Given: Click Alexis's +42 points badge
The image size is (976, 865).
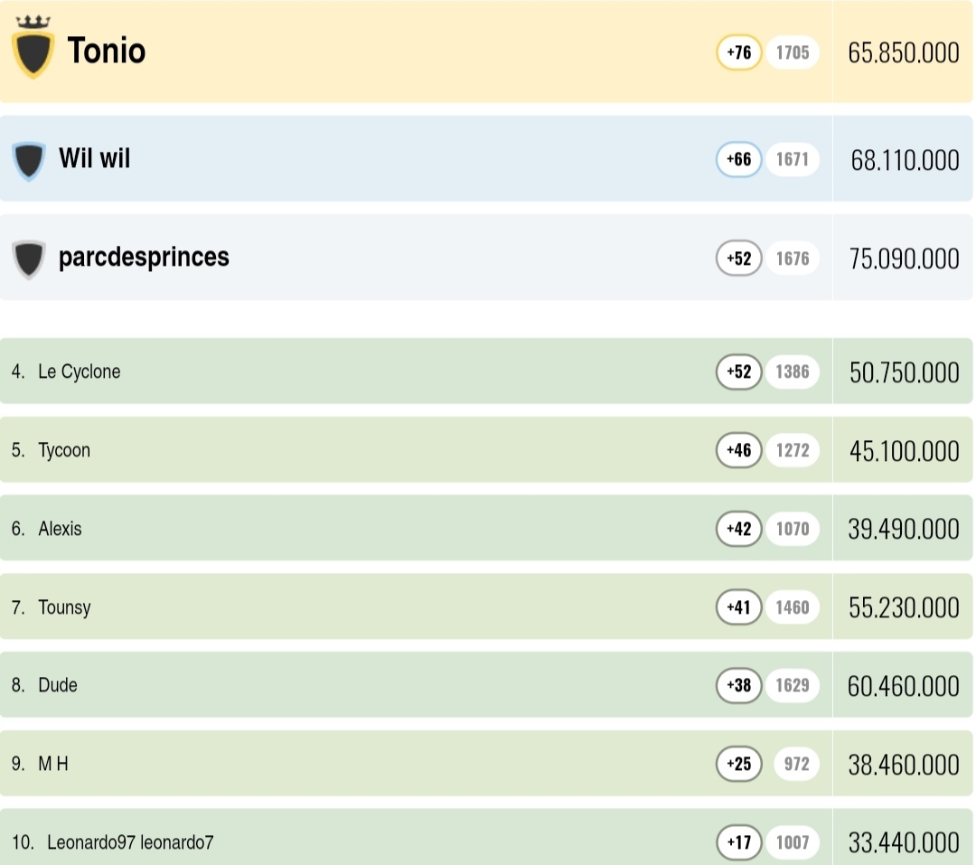Looking at the screenshot, I should coord(739,529).
